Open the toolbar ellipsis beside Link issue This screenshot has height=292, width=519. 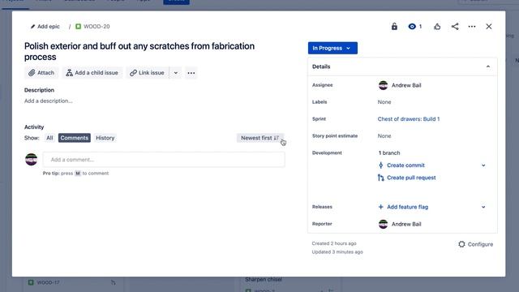click(x=191, y=73)
